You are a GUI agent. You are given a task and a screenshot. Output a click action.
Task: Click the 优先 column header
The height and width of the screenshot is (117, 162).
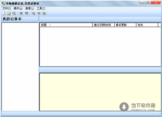point(147,25)
